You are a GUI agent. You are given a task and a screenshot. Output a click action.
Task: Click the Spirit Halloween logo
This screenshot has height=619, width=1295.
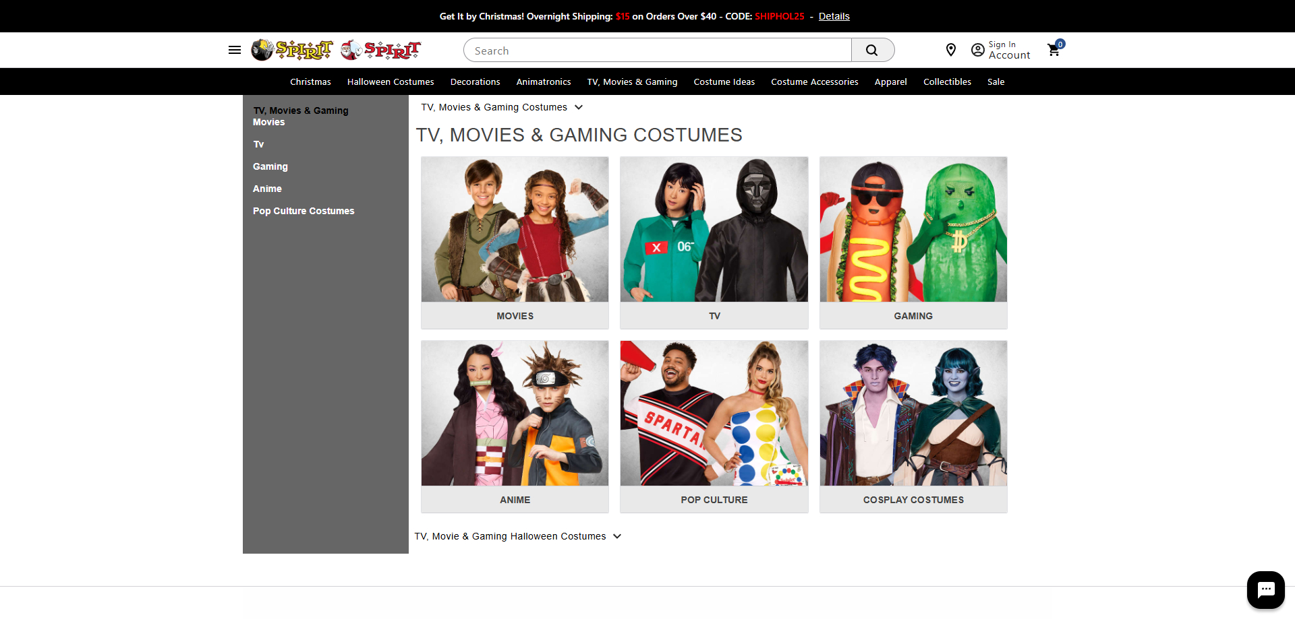[291, 50]
